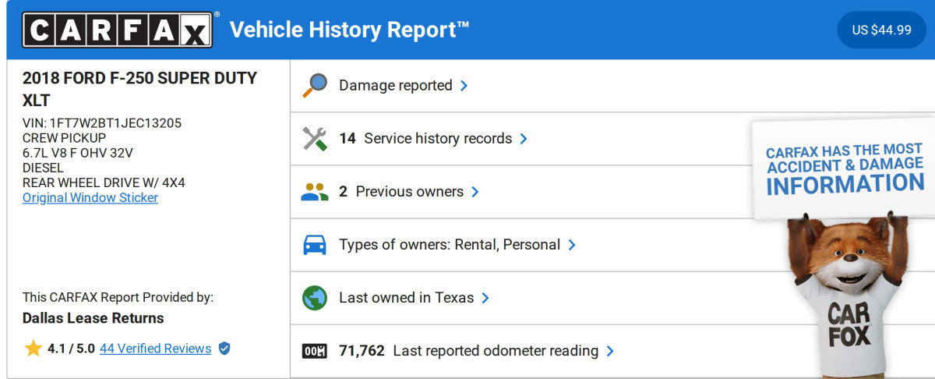Click the magnifying glass damage icon
Image resolution: width=935 pixels, height=379 pixels.
315,86
